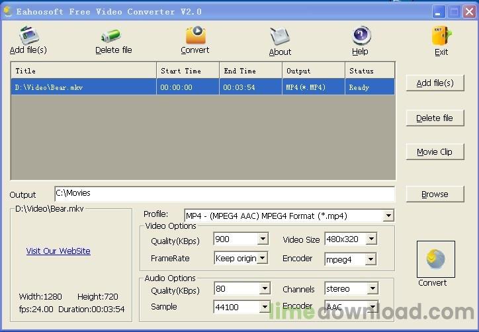Click the Movie Clip button
The width and height of the screenshot is (479, 332).
[435, 151]
